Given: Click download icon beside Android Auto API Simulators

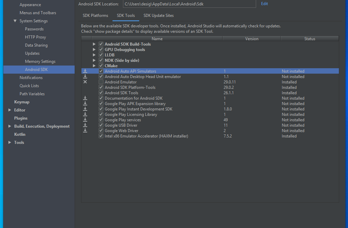Looking at the screenshot, I should (x=85, y=71).
